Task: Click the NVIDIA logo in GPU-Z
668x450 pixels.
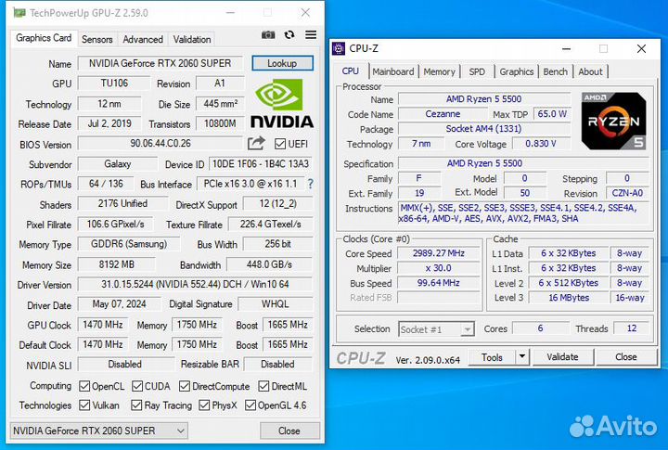Action: 282,104
